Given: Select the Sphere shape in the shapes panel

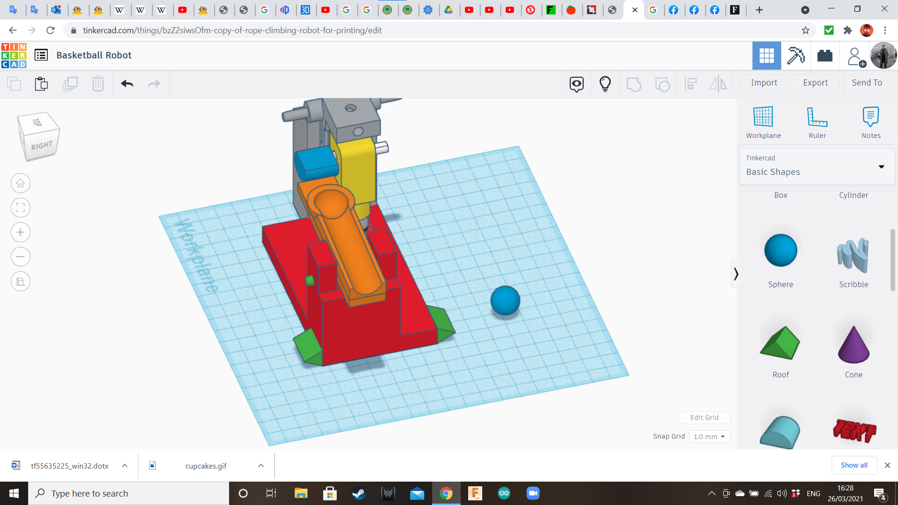Looking at the screenshot, I should [780, 250].
